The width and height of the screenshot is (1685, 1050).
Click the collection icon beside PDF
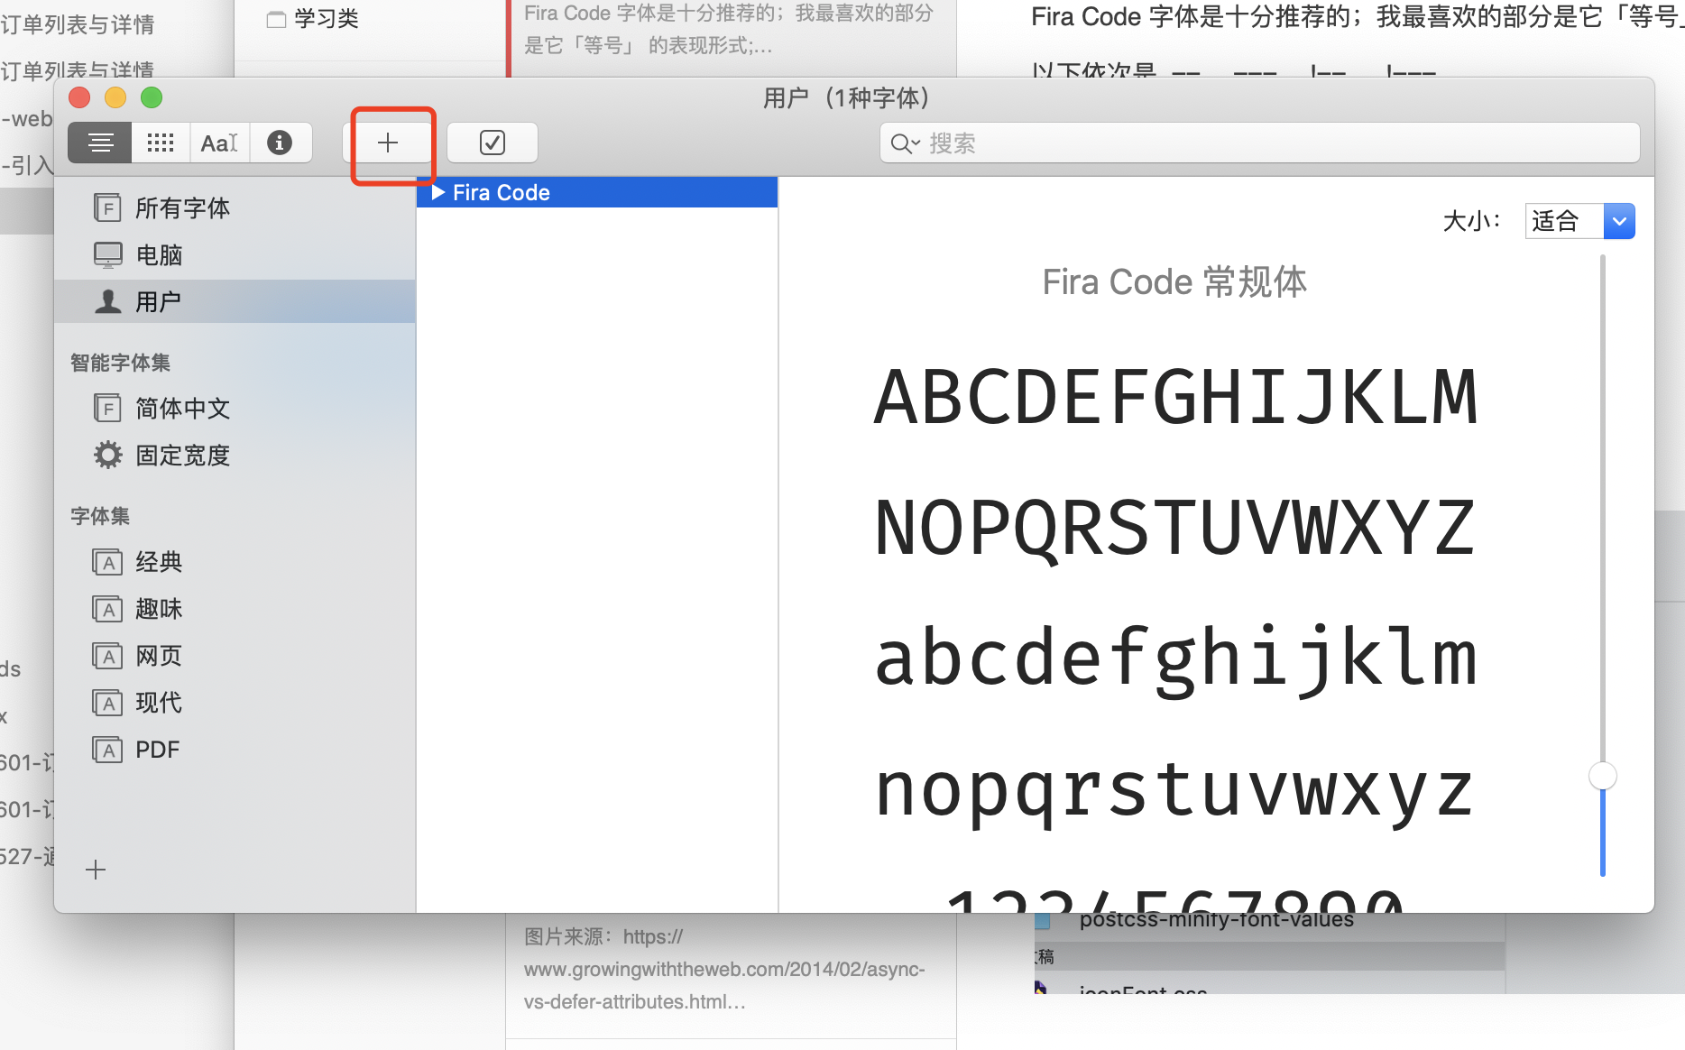point(108,750)
